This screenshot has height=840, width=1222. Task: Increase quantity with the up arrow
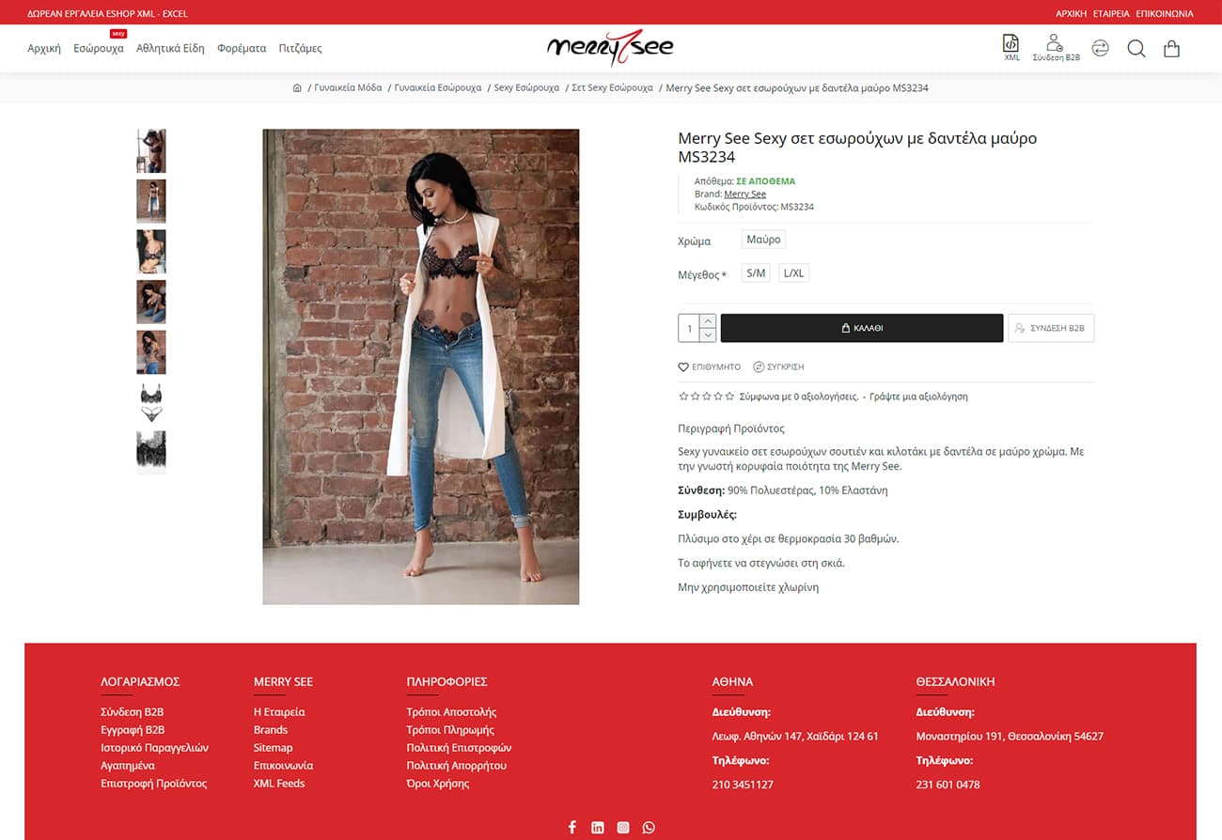click(x=709, y=321)
